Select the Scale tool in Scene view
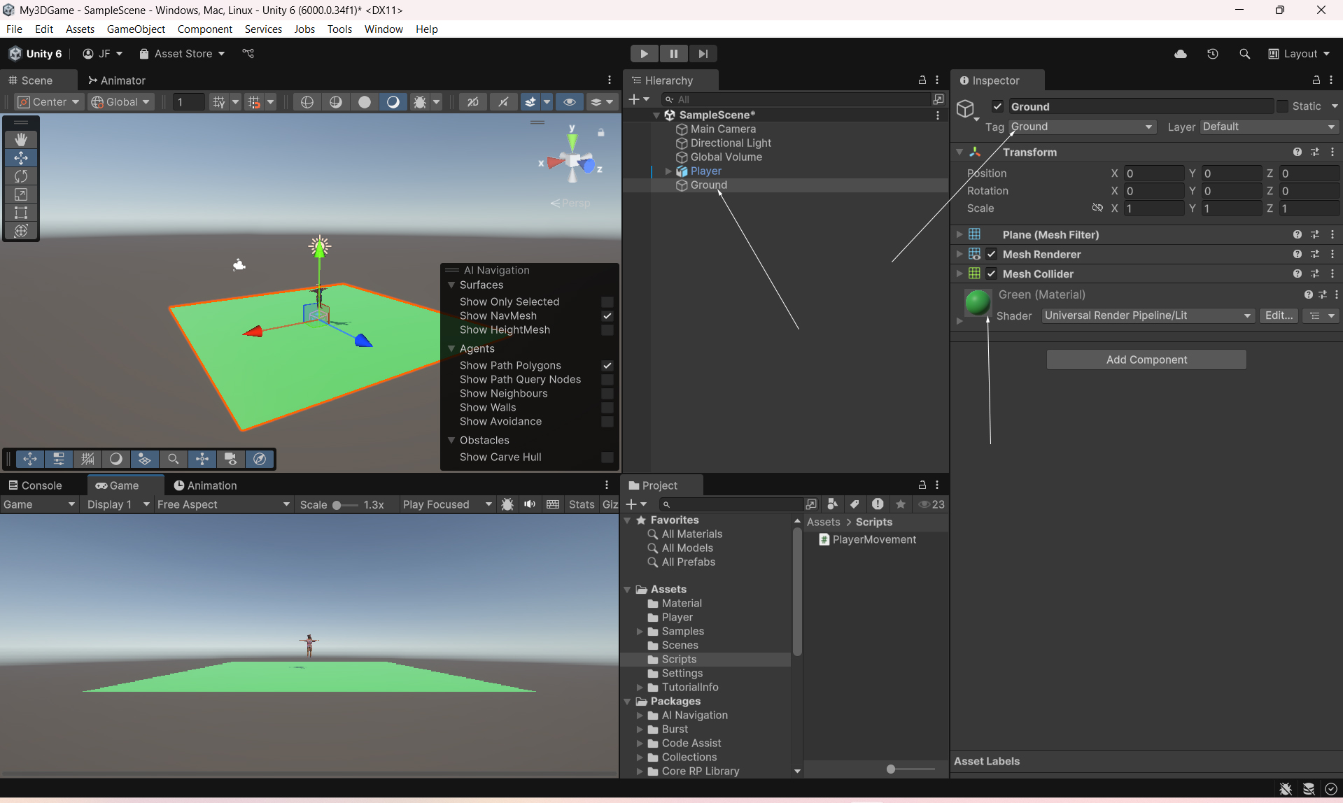Viewport: 1343px width, 803px height. tap(21, 194)
